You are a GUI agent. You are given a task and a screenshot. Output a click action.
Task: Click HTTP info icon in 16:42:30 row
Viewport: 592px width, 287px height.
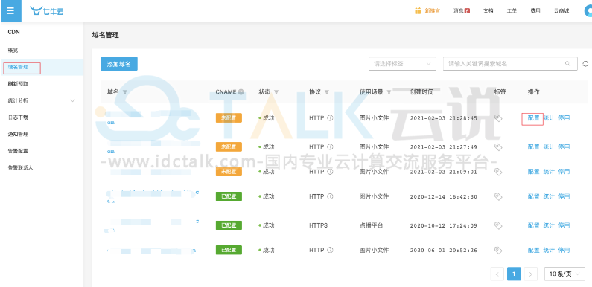pos(330,196)
